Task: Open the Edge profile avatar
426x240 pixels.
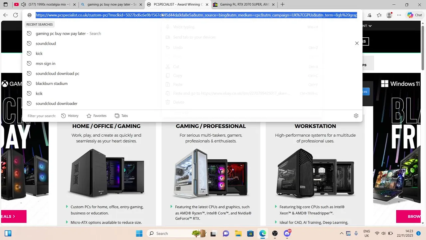Action: tap(389, 15)
